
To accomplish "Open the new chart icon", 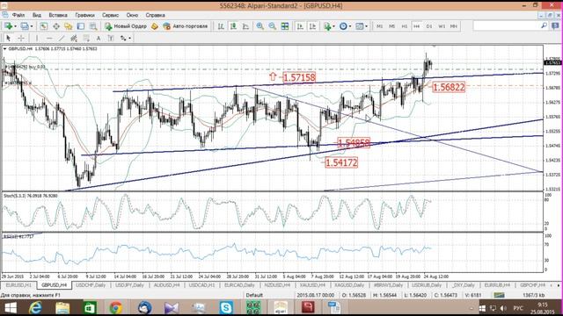I will point(8,26).
